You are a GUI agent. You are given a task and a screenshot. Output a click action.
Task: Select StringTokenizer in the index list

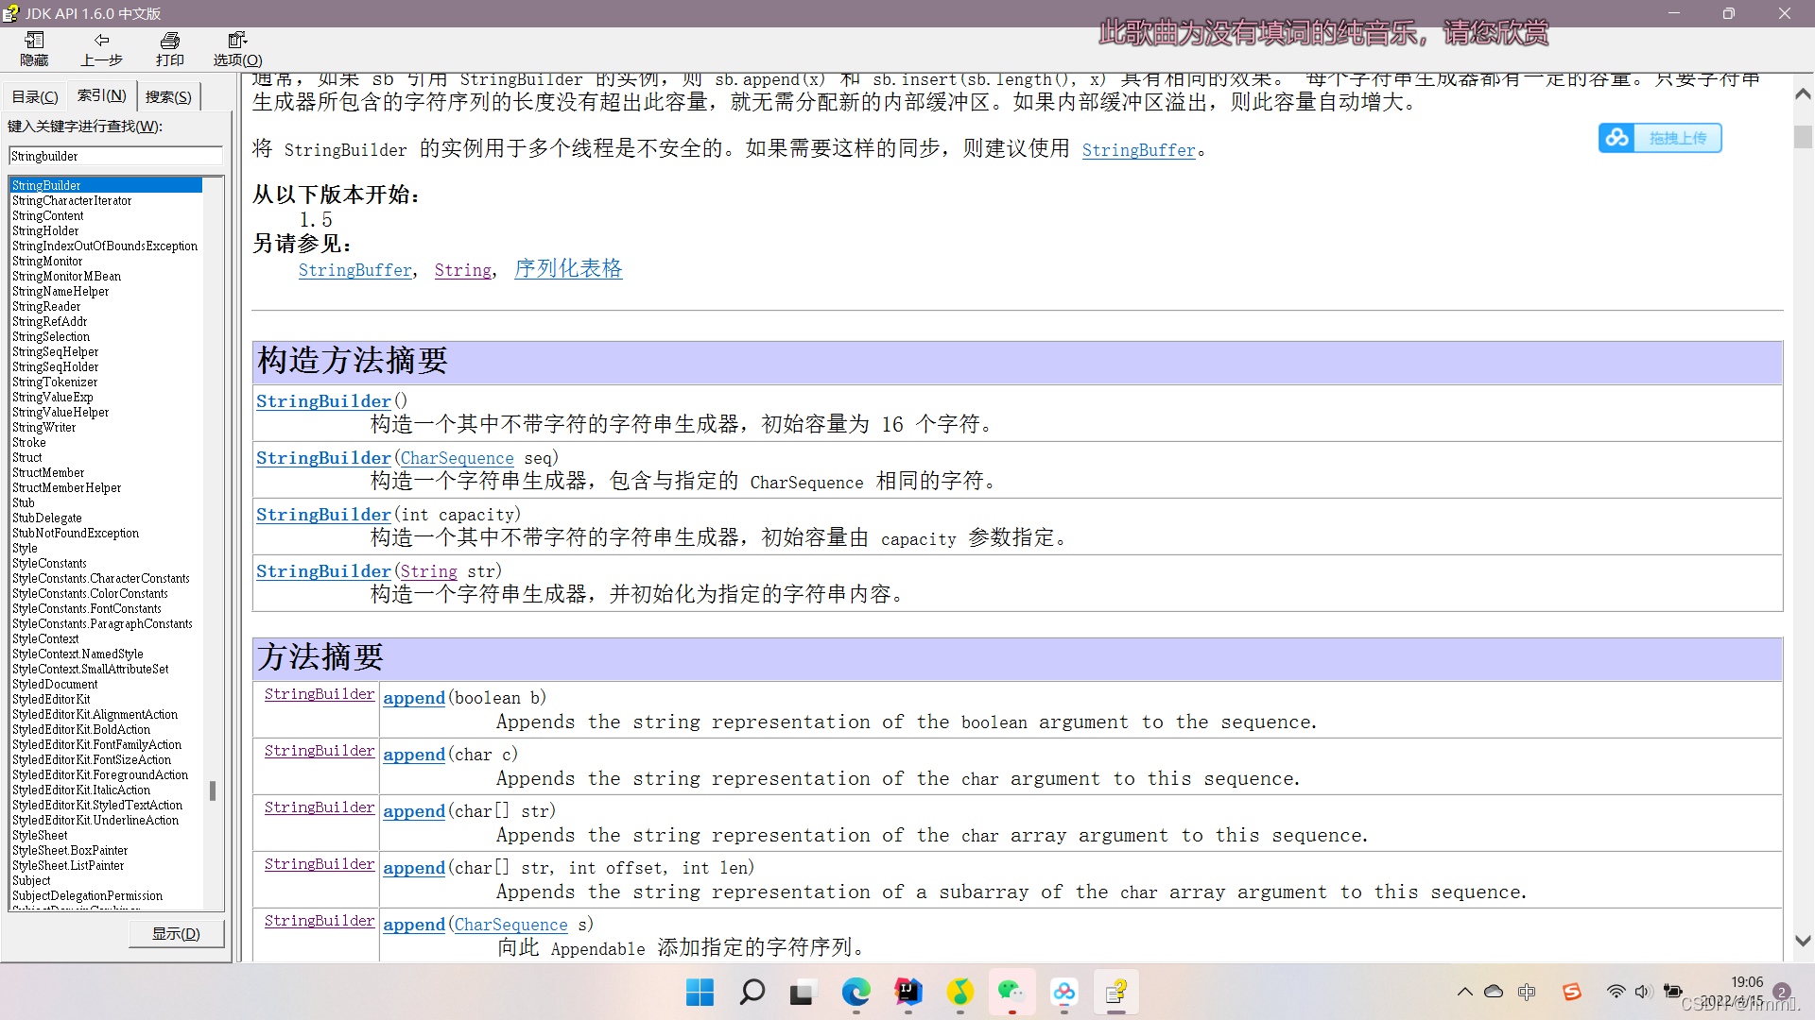point(55,382)
